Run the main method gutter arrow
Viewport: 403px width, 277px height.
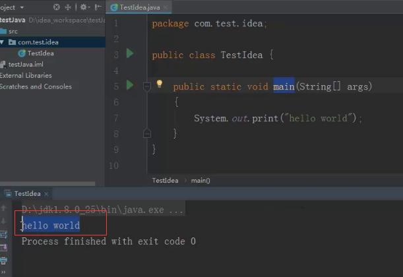130,85
